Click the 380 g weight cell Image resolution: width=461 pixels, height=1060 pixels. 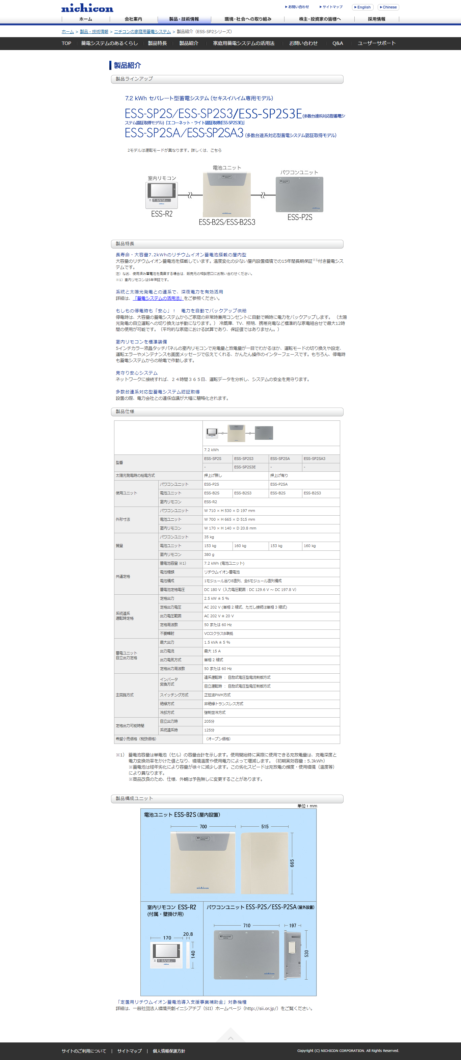tap(271, 555)
